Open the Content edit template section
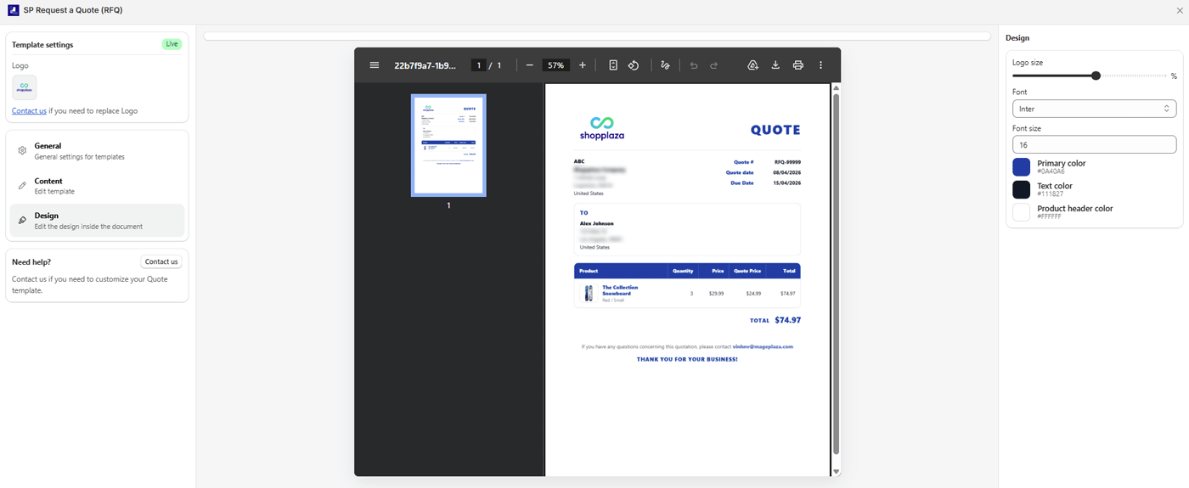The width and height of the screenshot is (1189, 488). (x=97, y=186)
